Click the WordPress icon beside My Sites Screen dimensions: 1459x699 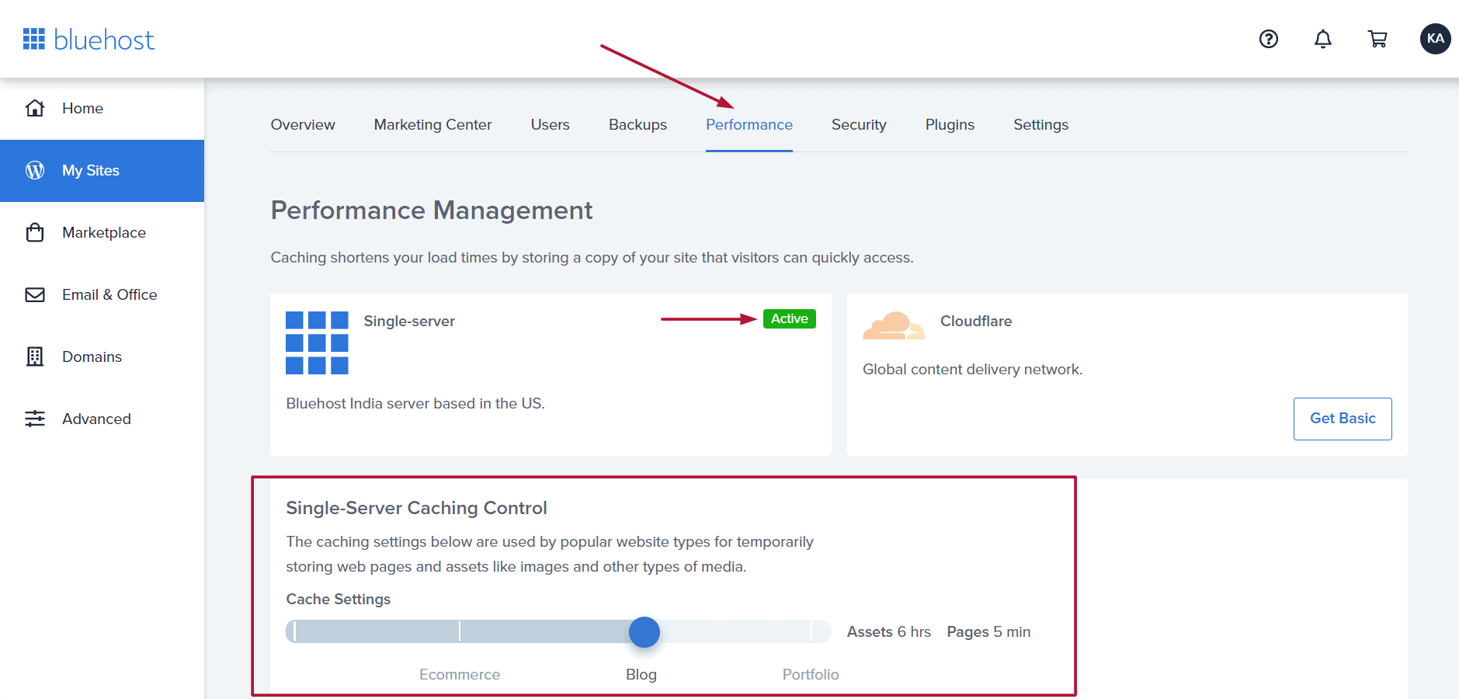35,170
